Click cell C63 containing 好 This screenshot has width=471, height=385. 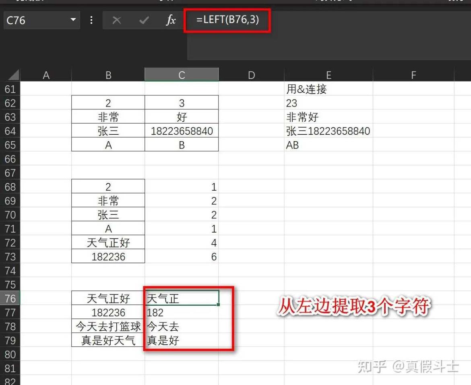coord(182,117)
